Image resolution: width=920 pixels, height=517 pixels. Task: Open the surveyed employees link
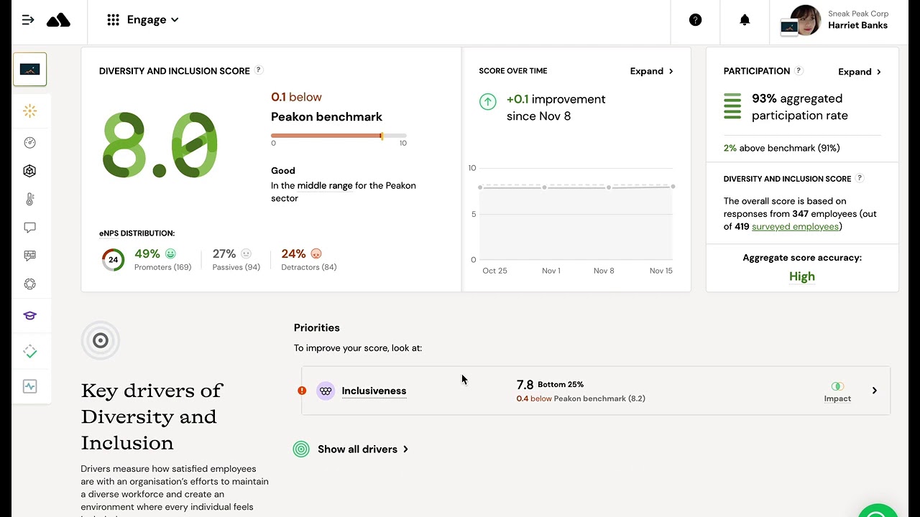coord(795,227)
